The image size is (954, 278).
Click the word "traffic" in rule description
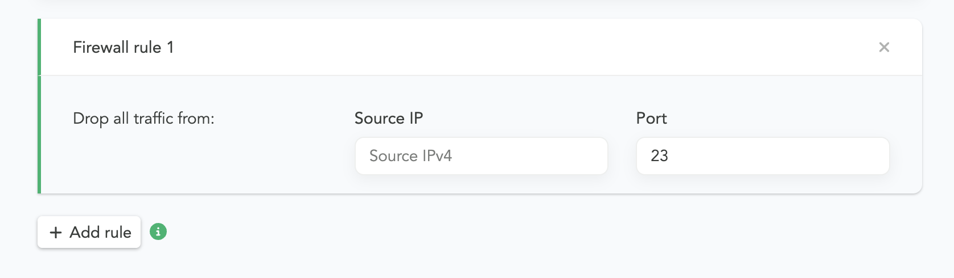click(x=153, y=119)
